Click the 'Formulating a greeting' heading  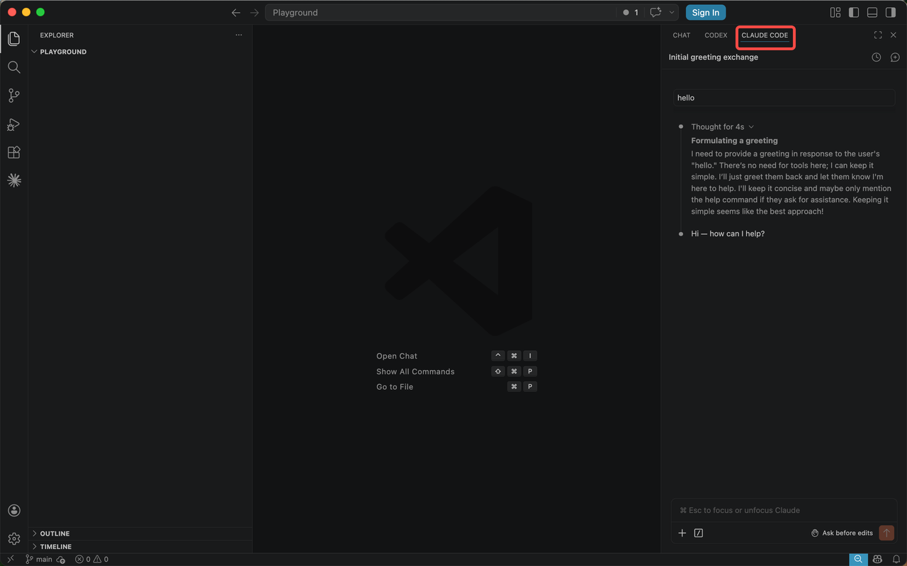click(x=734, y=141)
